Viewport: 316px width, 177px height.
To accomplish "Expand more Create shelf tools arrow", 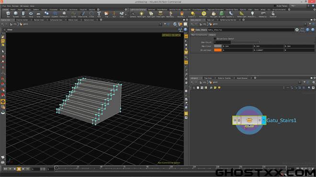I will 126,14.
